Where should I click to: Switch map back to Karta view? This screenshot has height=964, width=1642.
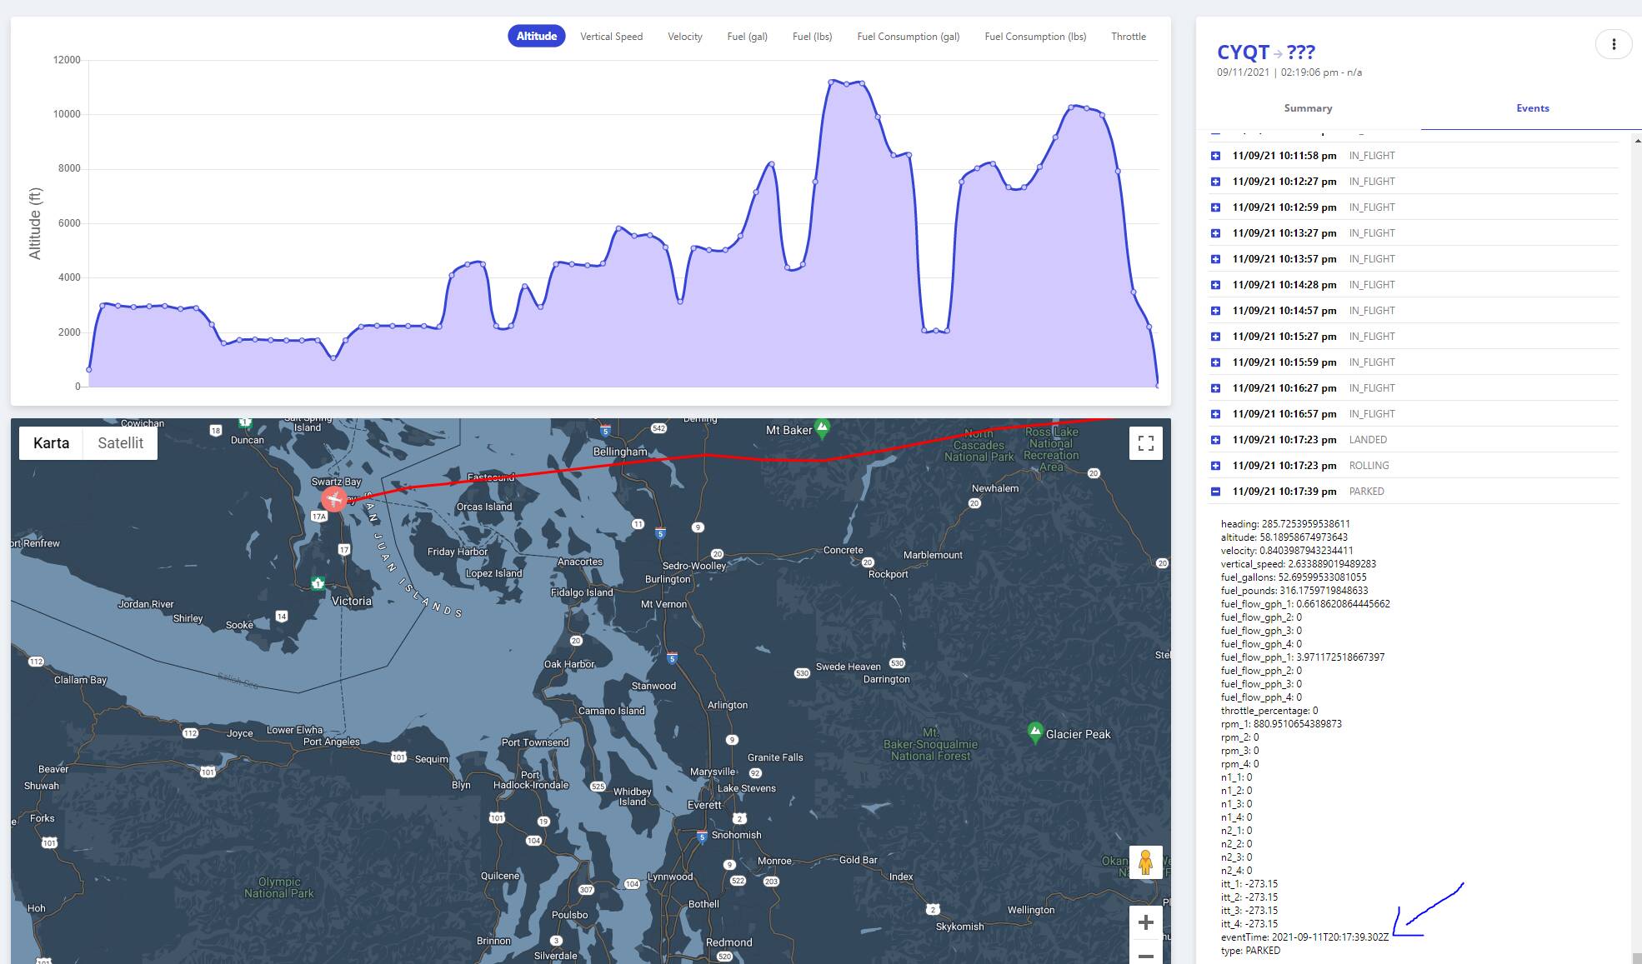(x=51, y=442)
